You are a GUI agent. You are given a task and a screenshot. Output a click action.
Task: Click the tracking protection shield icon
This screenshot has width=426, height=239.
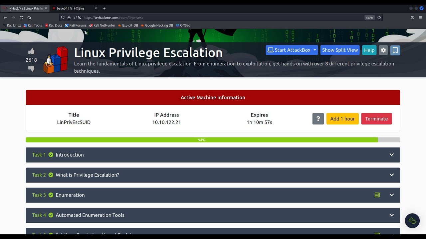[x=63, y=18]
